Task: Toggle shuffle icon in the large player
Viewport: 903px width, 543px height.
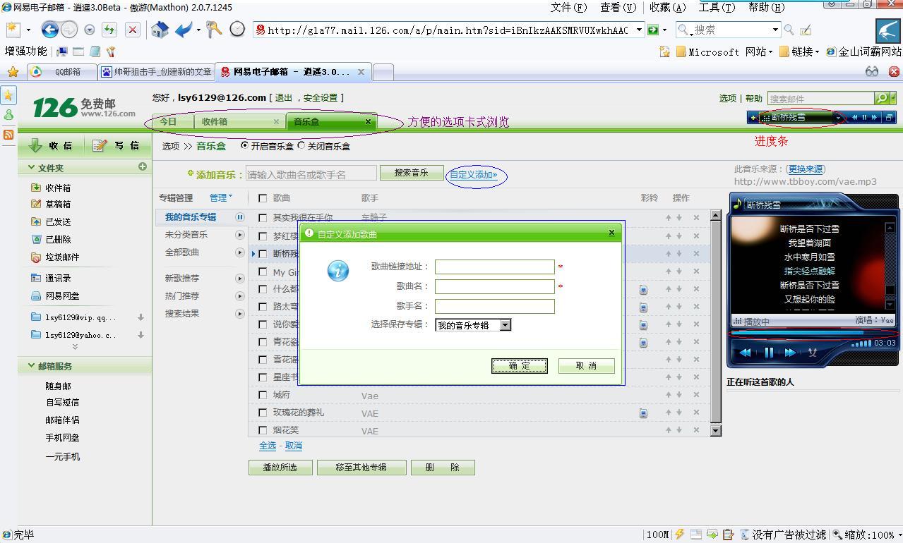Action: (813, 353)
